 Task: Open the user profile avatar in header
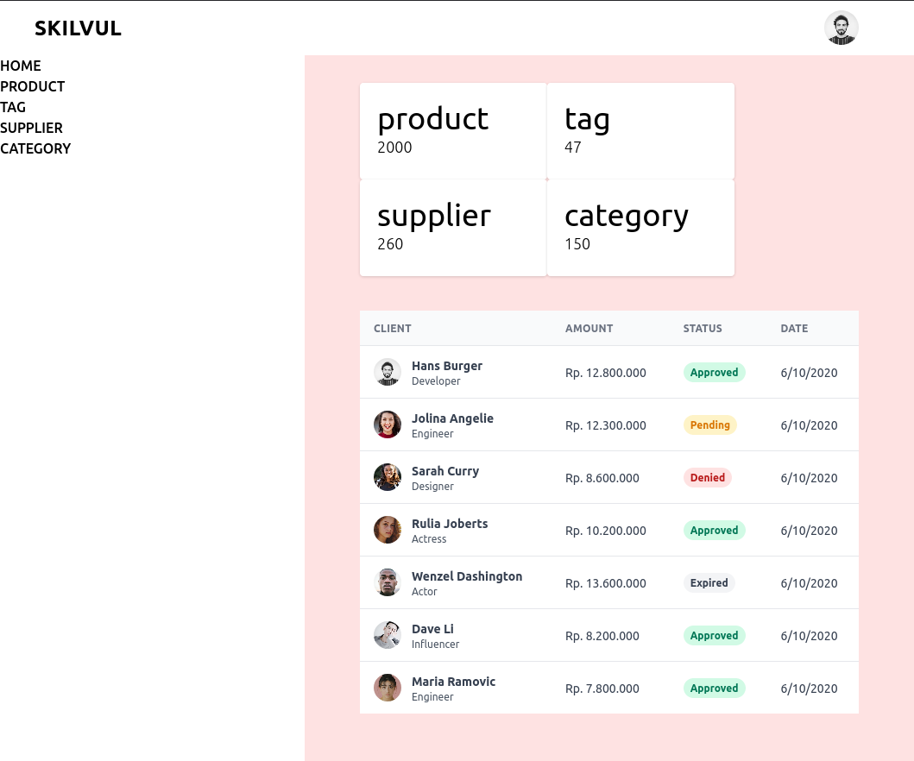point(841,28)
